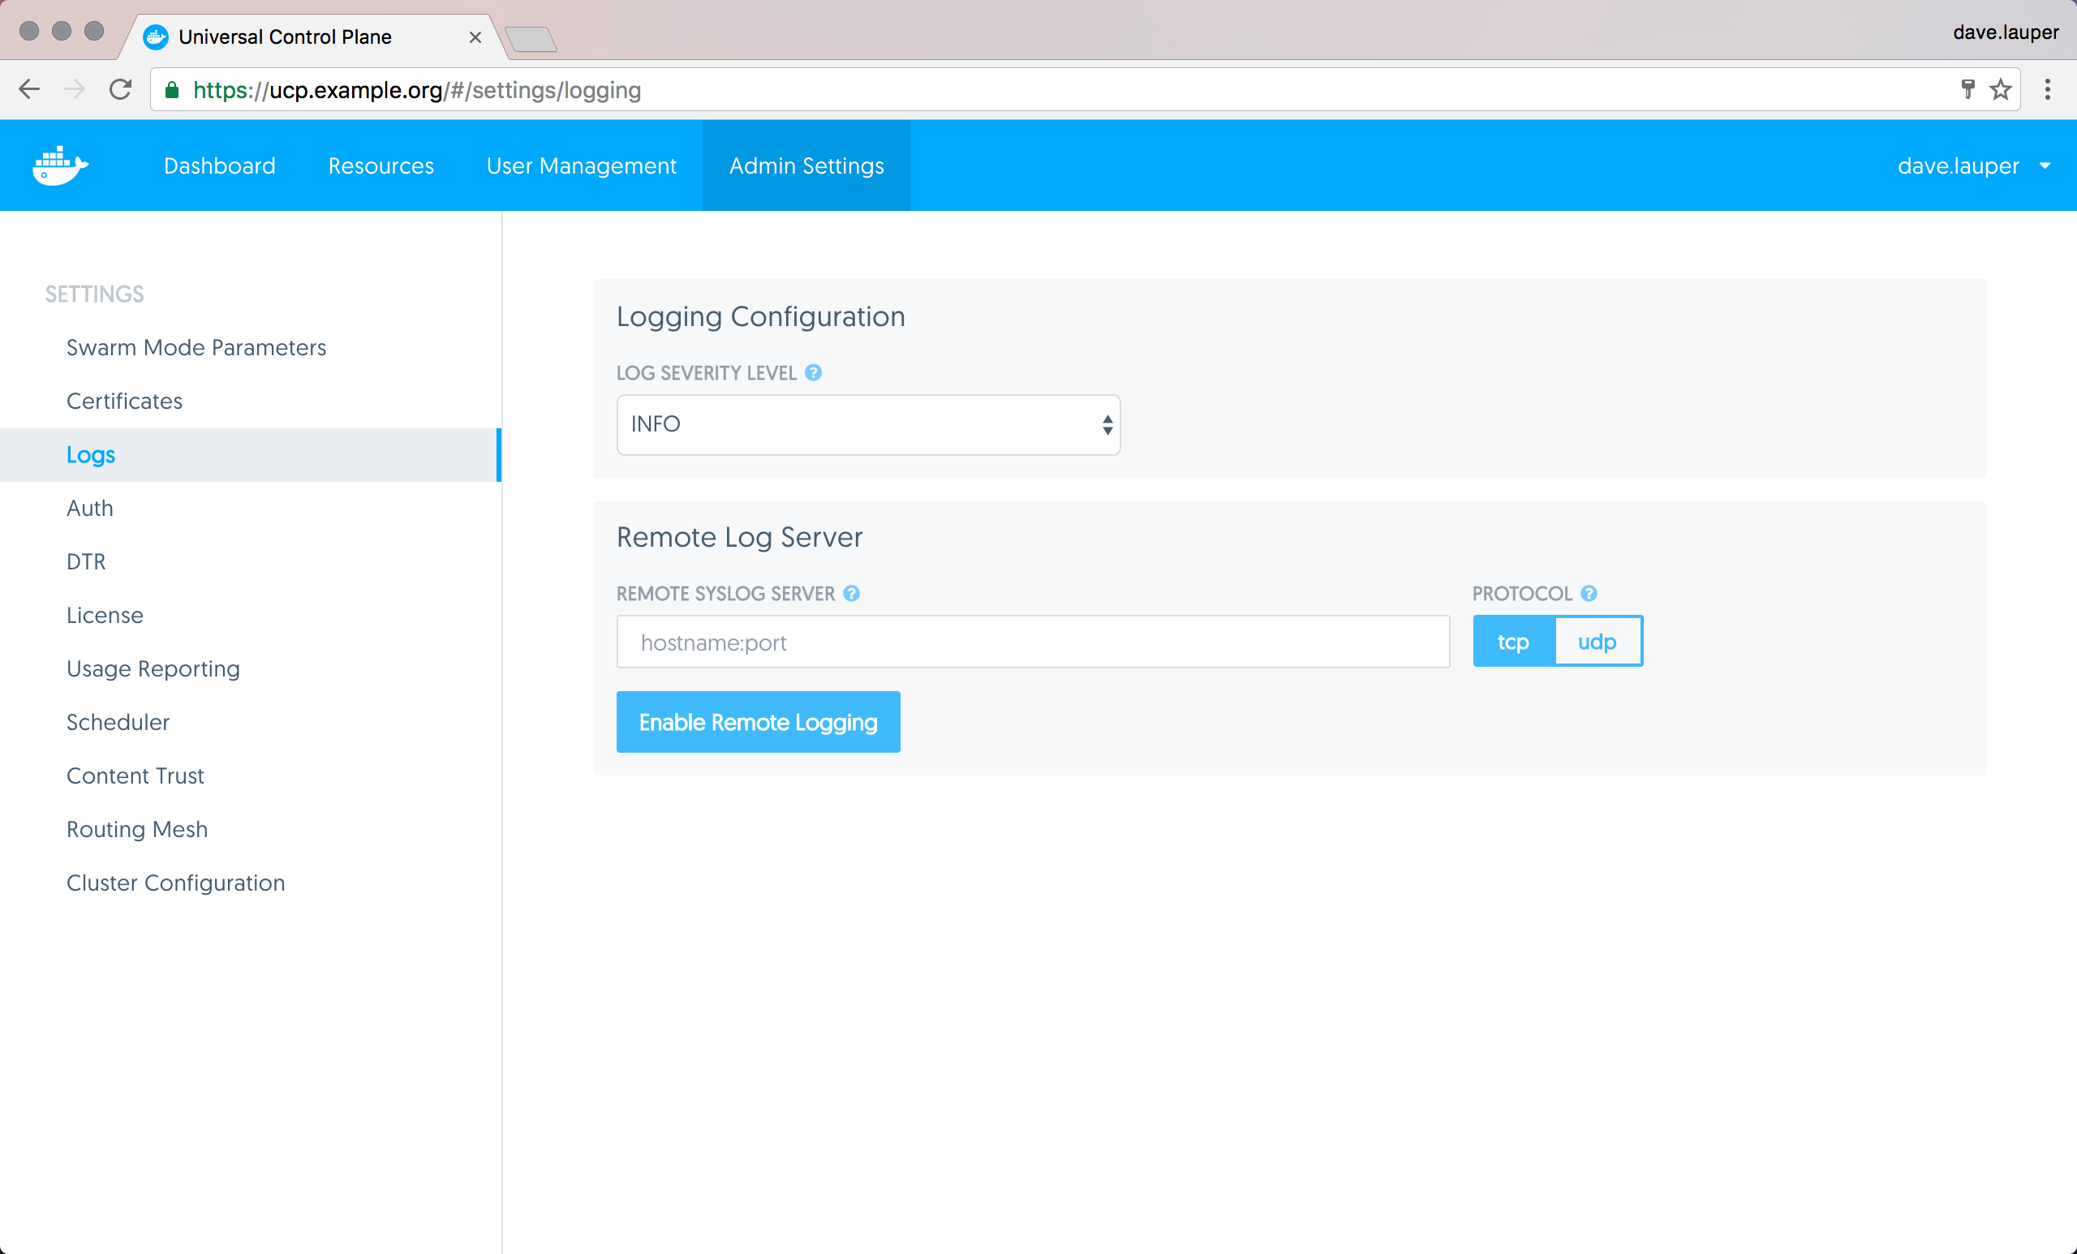Go back with the browser arrow
This screenshot has height=1254, width=2077.
pyautogui.click(x=29, y=89)
